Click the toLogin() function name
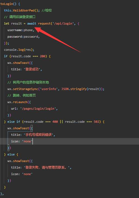Viewport: 139px width, 198px height. [x=7, y=4]
